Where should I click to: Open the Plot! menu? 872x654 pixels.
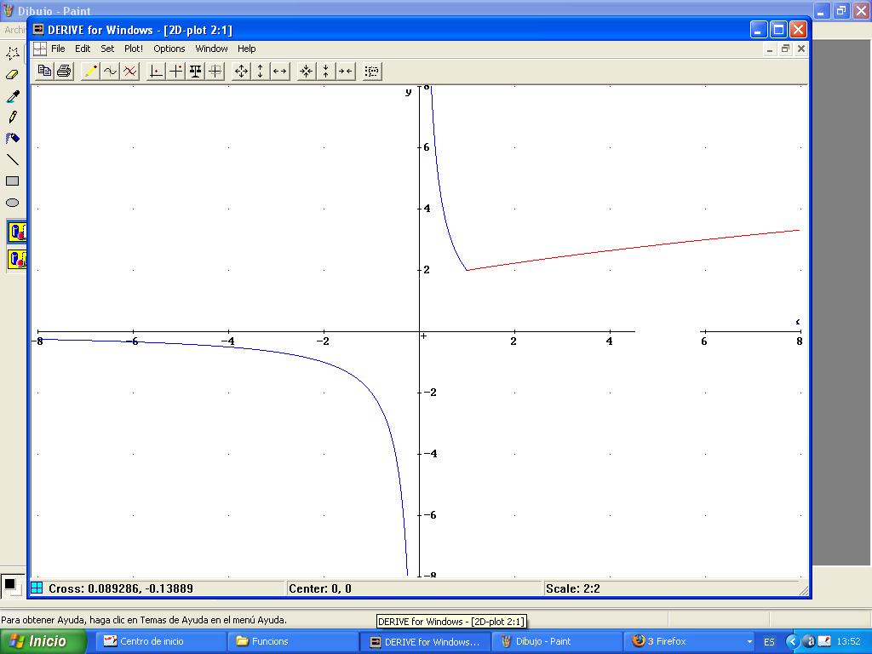134,49
